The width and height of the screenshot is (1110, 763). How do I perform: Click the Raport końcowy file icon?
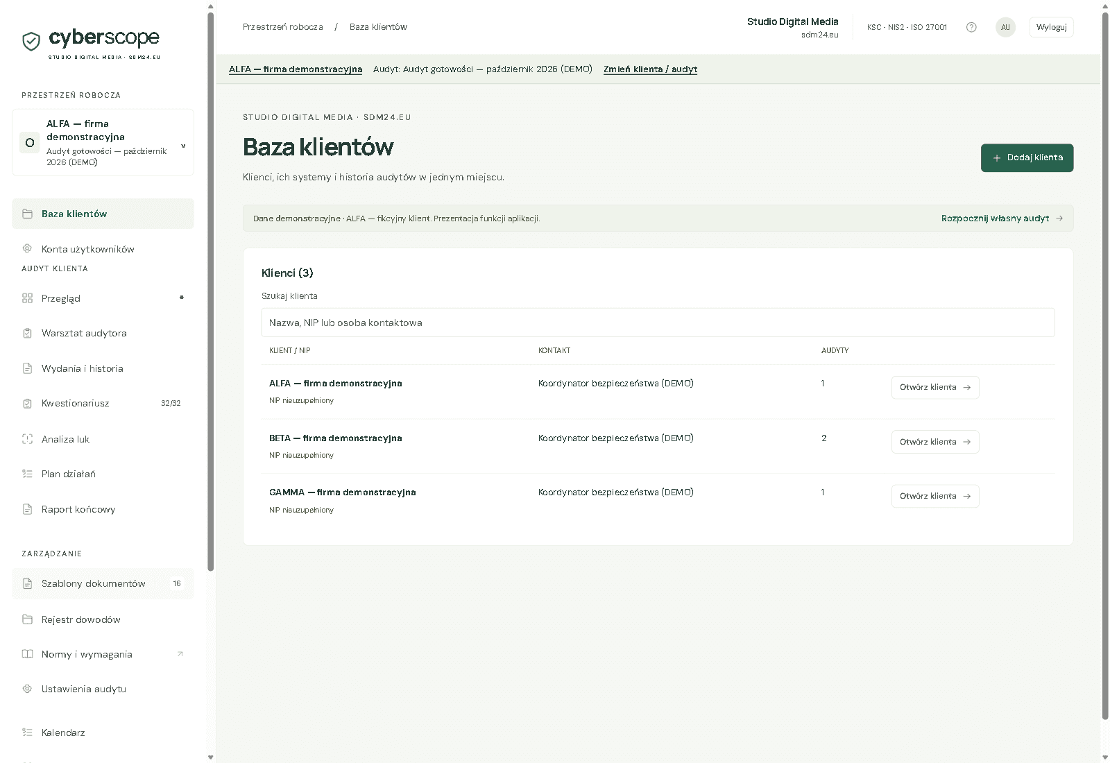27,509
